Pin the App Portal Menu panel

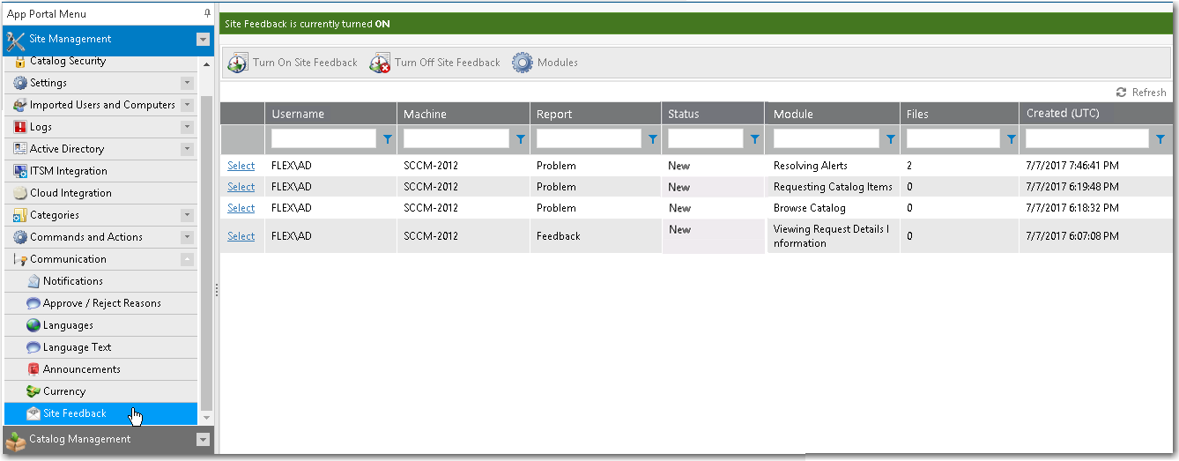click(207, 14)
